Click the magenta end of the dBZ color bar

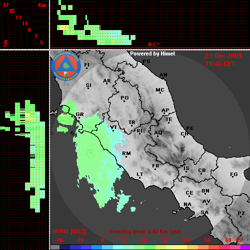point(245,247)
